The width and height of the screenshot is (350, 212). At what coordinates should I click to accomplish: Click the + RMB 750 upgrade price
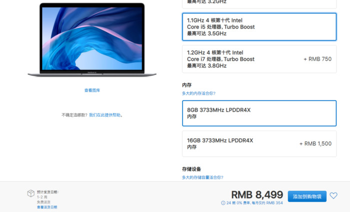click(317, 59)
